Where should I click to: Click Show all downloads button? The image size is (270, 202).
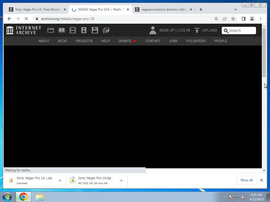(x=247, y=180)
